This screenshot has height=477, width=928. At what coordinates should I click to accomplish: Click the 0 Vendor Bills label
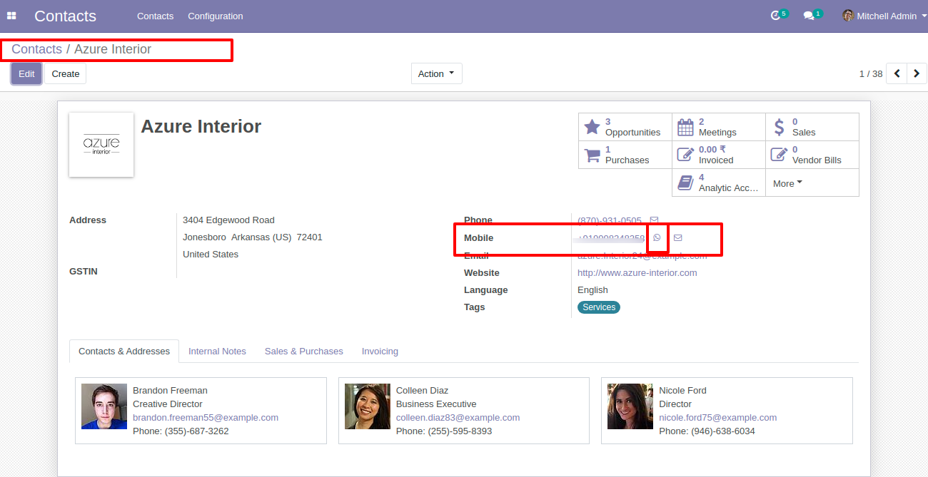click(817, 155)
